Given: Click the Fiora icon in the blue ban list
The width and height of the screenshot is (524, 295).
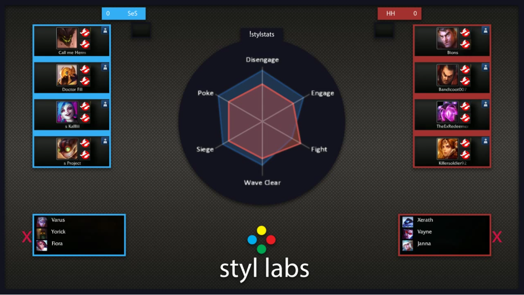Looking at the screenshot, I should [42, 243].
